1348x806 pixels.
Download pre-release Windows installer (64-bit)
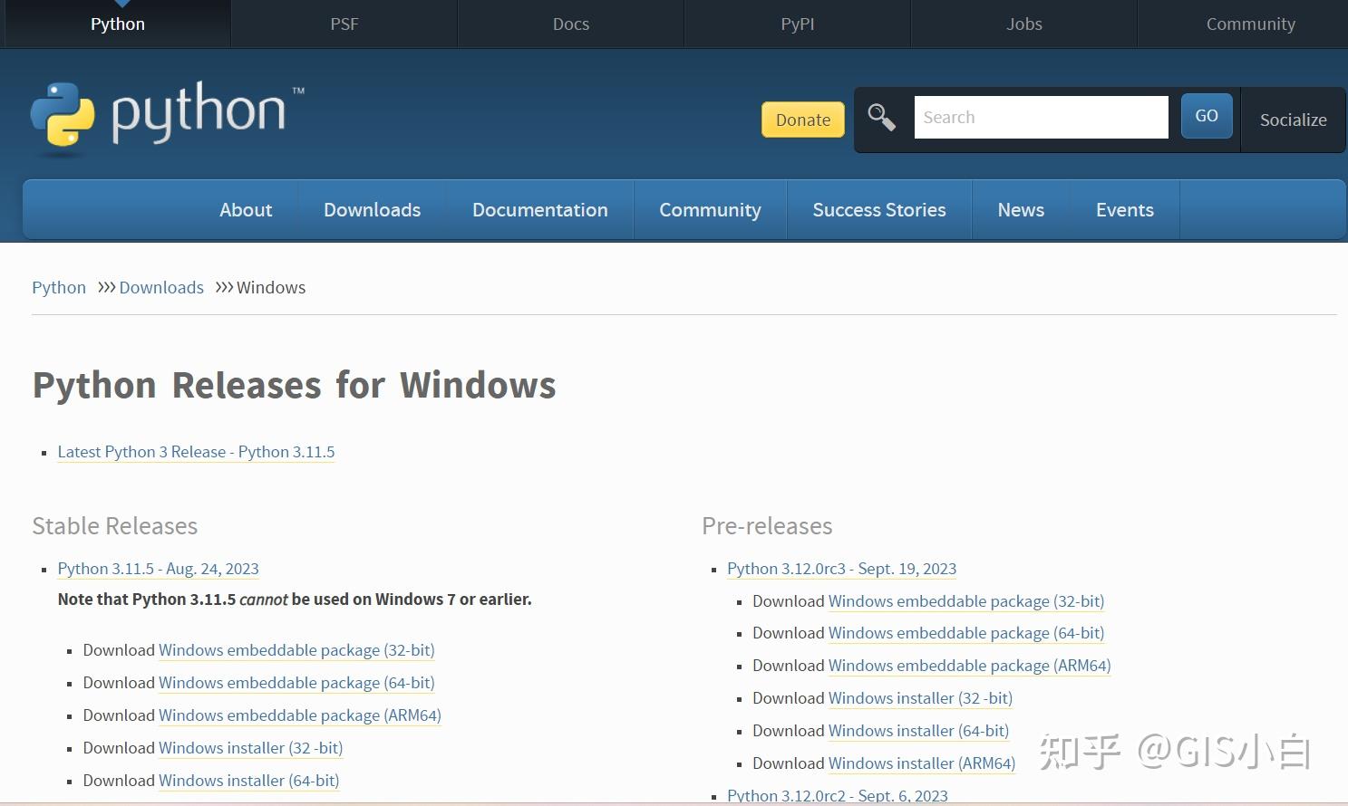[x=918, y=731]
